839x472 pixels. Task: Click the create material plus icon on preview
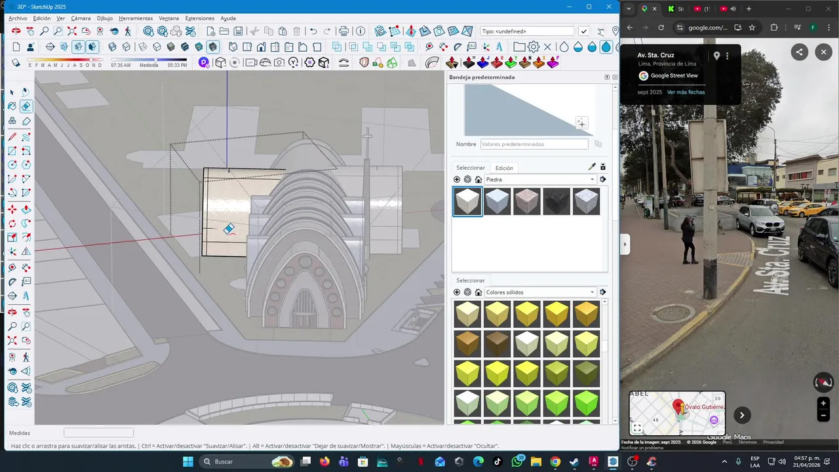(581, 123)
